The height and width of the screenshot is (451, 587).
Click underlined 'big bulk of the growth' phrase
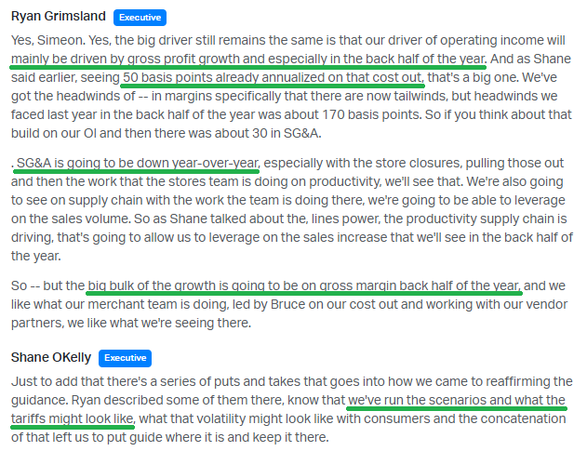click(303, 286)
